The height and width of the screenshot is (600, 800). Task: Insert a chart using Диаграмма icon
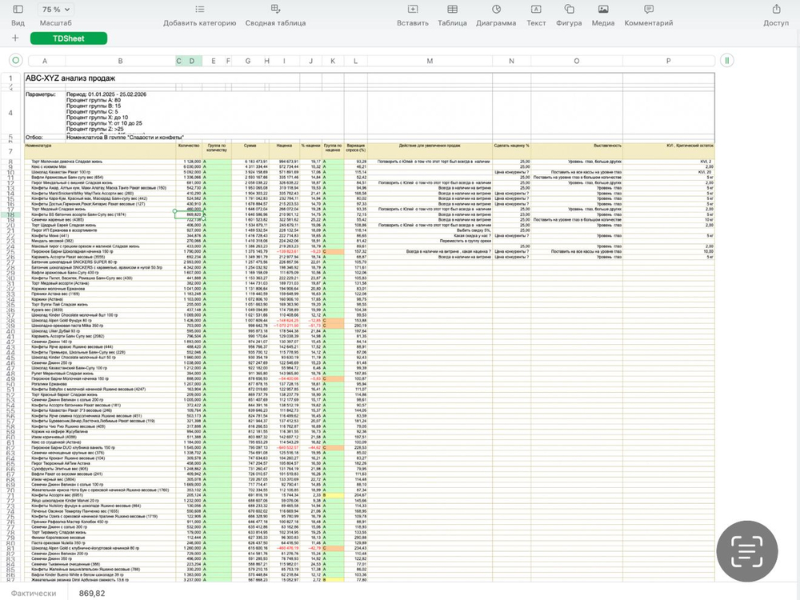496,10
